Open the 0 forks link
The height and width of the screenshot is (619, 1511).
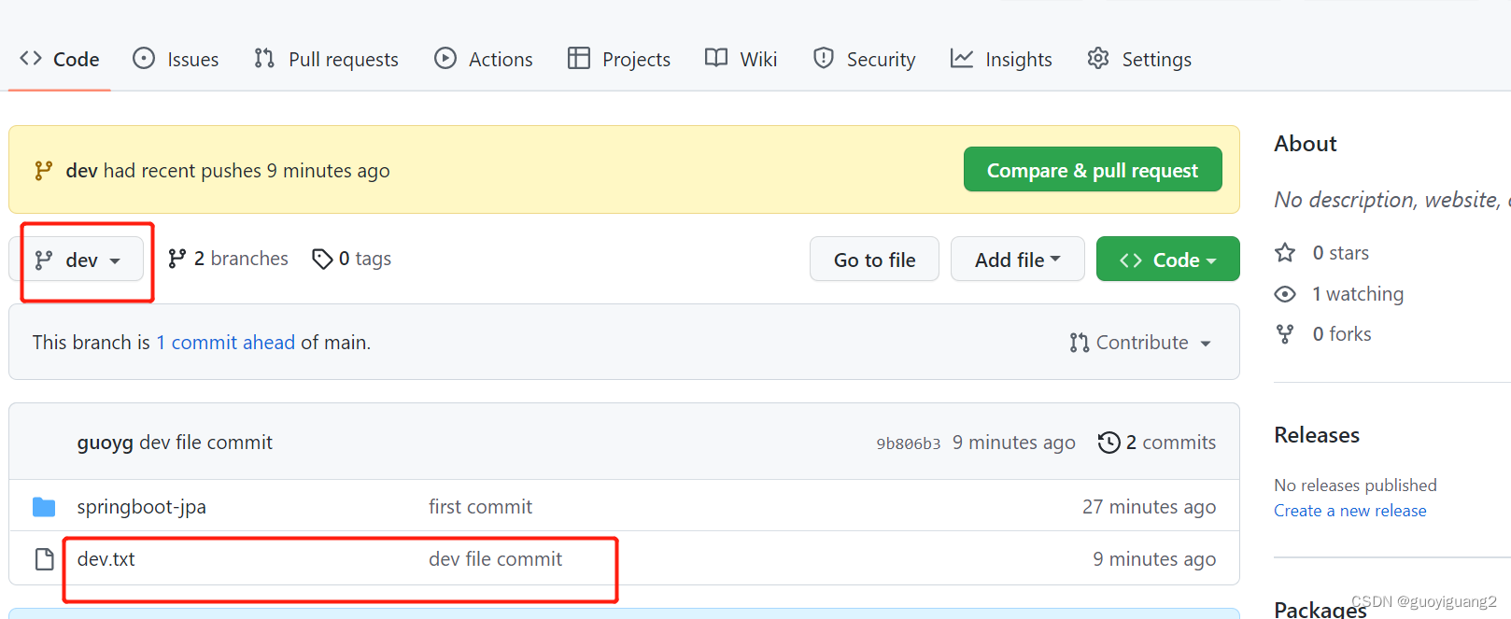(x=1342, y=334)
